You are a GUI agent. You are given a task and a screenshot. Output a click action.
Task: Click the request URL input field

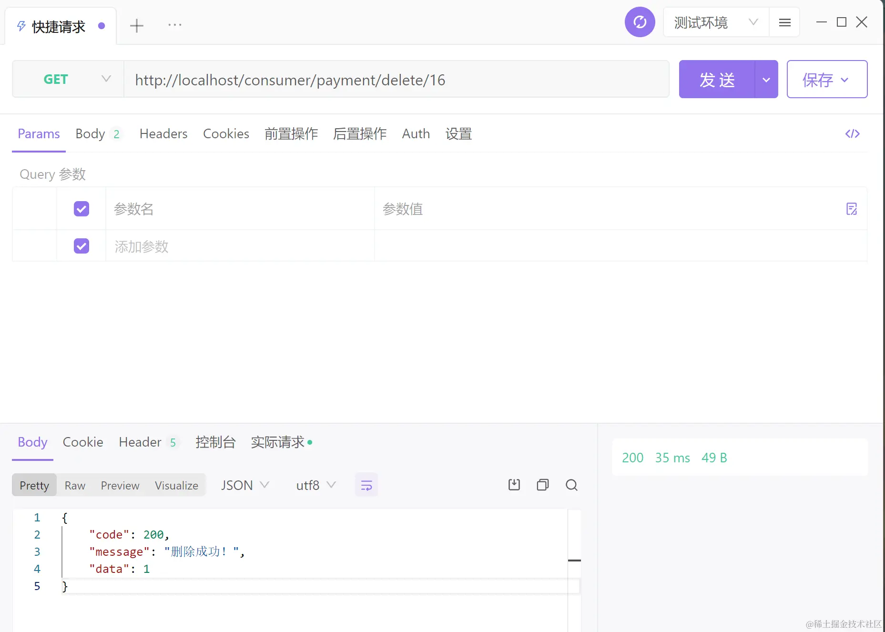pos(397,80)
